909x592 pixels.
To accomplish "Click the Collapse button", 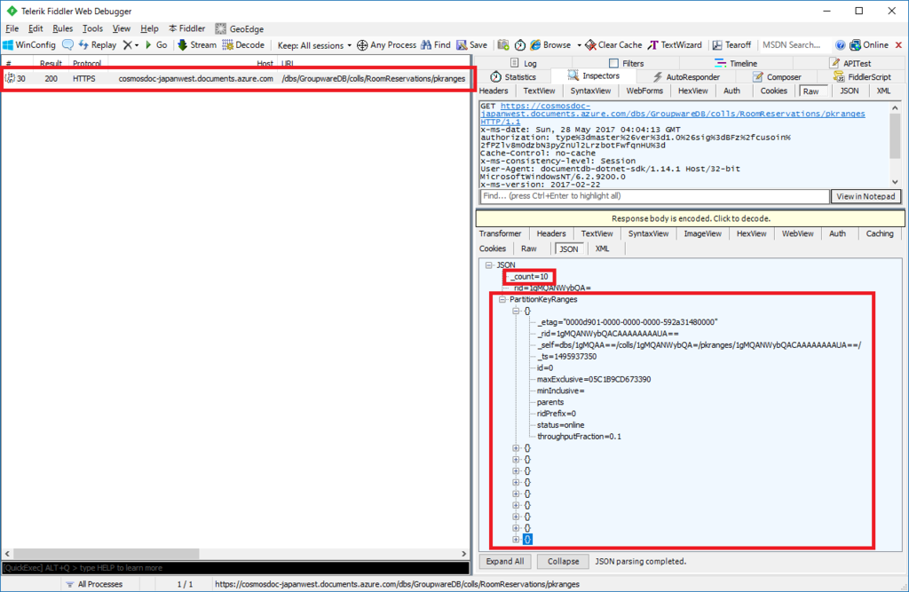I will coord(563,561).
